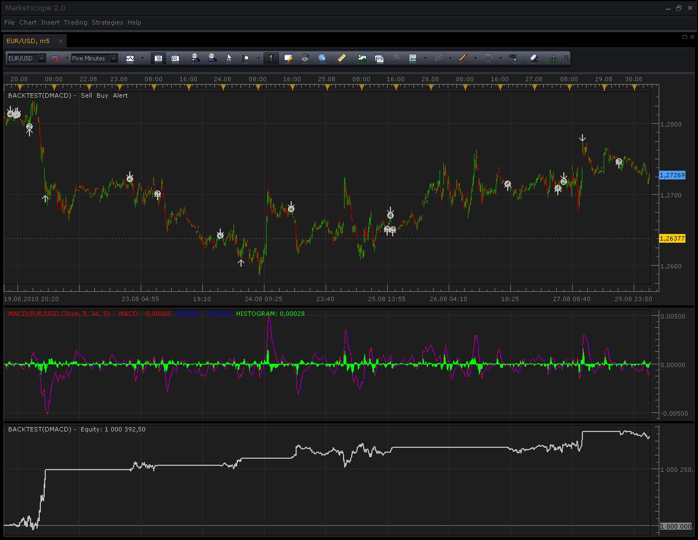698x540 pixels.
Task: Toggle the Bid price display button
Action: click(158, 58)
